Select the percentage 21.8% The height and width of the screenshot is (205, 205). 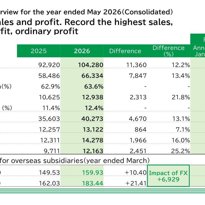click(x=181, y=97)
